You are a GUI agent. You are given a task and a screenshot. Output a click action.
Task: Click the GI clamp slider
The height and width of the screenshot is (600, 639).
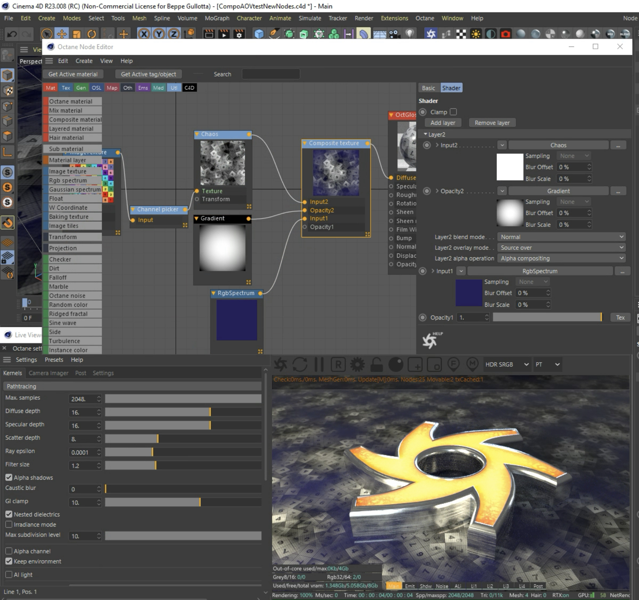(183, 502)
